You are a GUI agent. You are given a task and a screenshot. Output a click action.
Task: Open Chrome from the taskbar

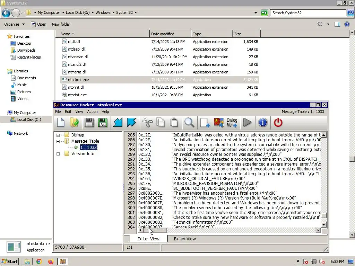click(x=39, y=262)
